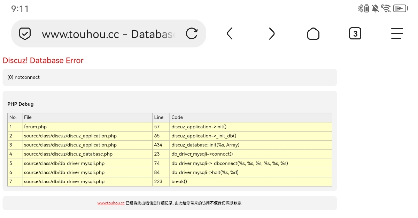Click the discuz_database.php file entry
Screen dimensions: 418x218
pos(68,154)
